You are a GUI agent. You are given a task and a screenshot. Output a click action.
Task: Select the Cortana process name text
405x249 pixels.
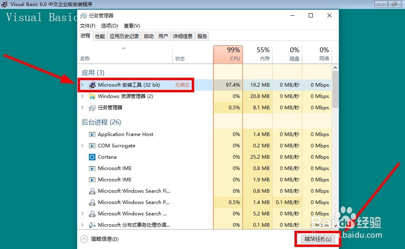107,157
